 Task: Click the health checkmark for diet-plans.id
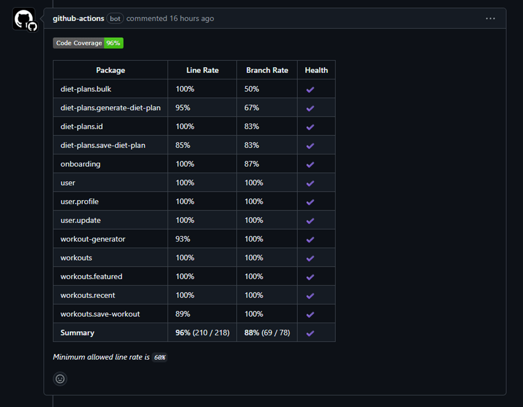click(x=316, y=126)
